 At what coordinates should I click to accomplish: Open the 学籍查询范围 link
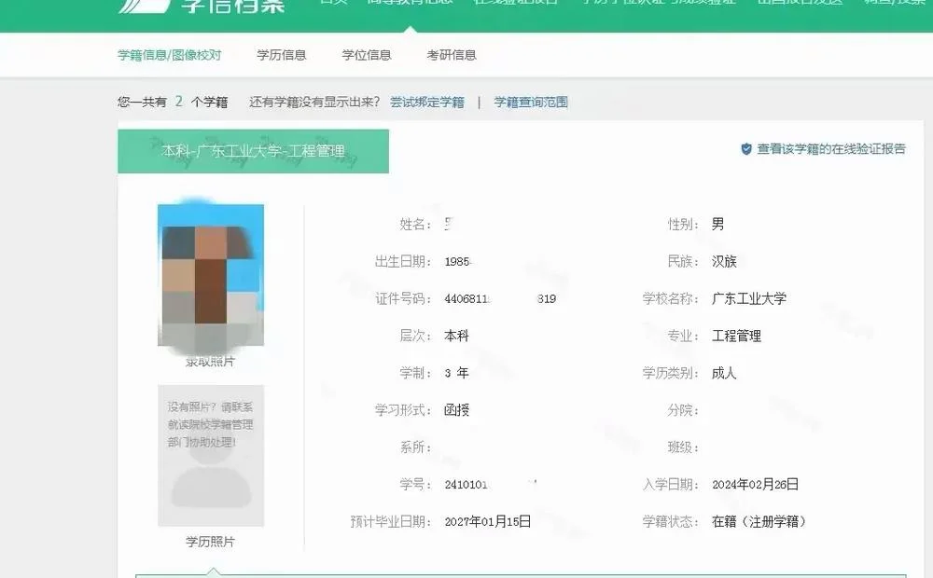[x=531, y=103]
